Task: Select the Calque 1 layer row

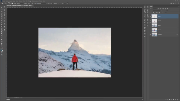Action: pyautogui.click(x=165, y=30)
